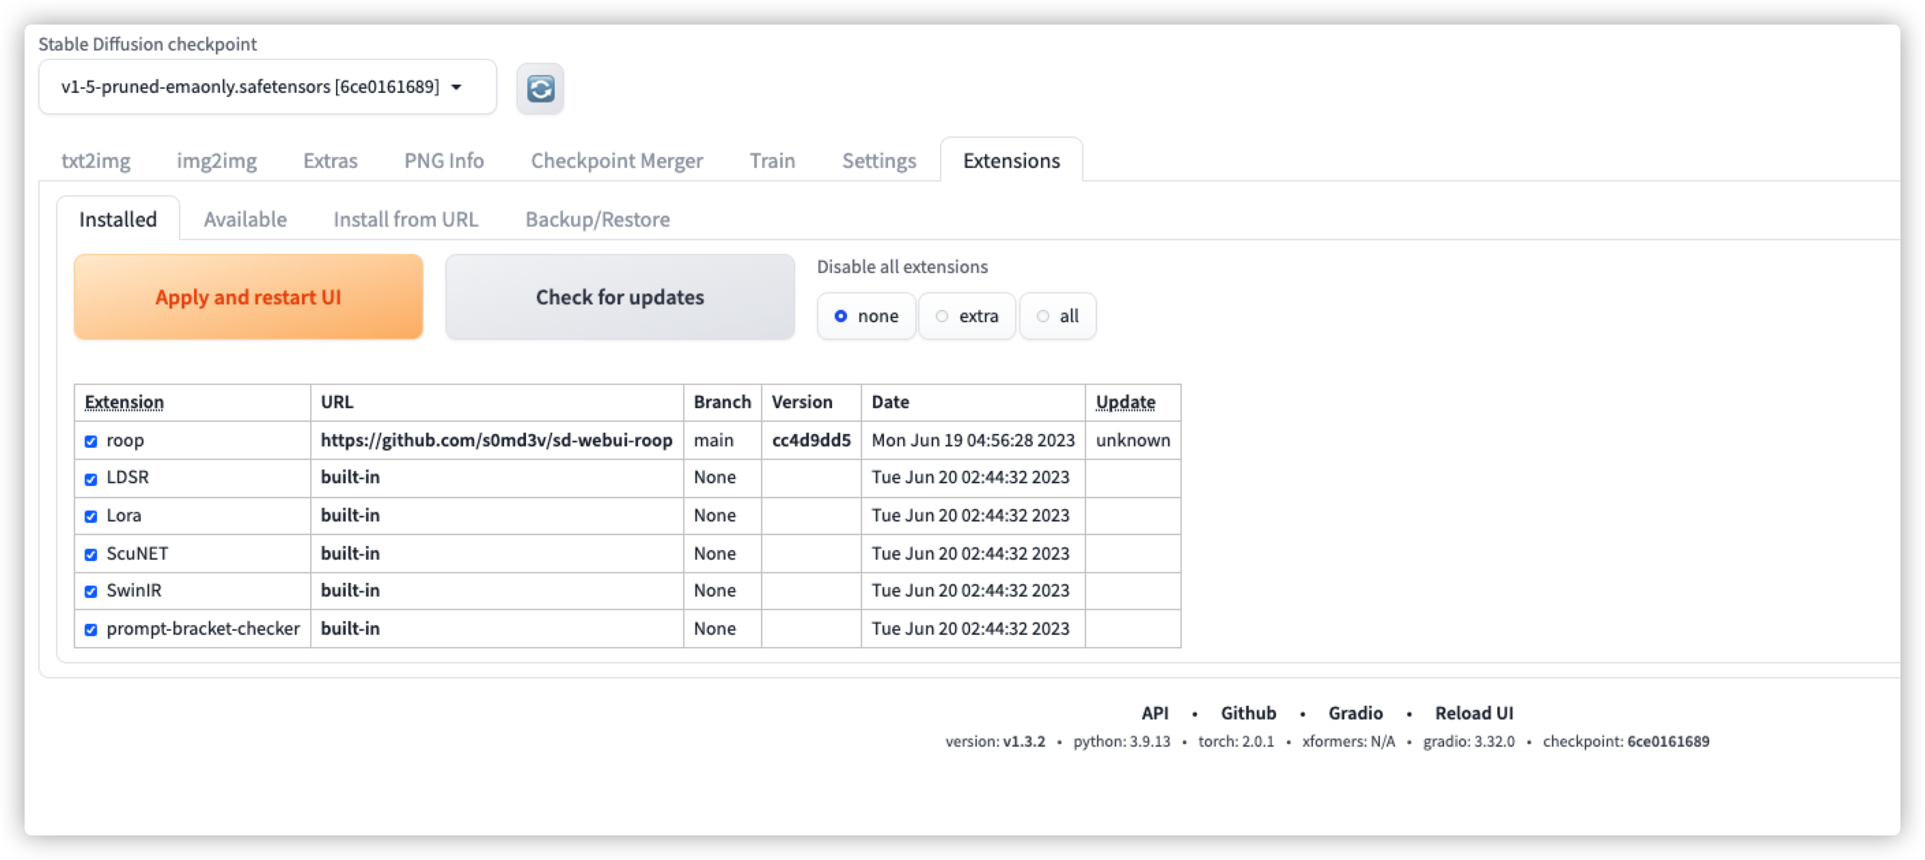Toggle the ScuNET extension checkbox

pos(91,555)
